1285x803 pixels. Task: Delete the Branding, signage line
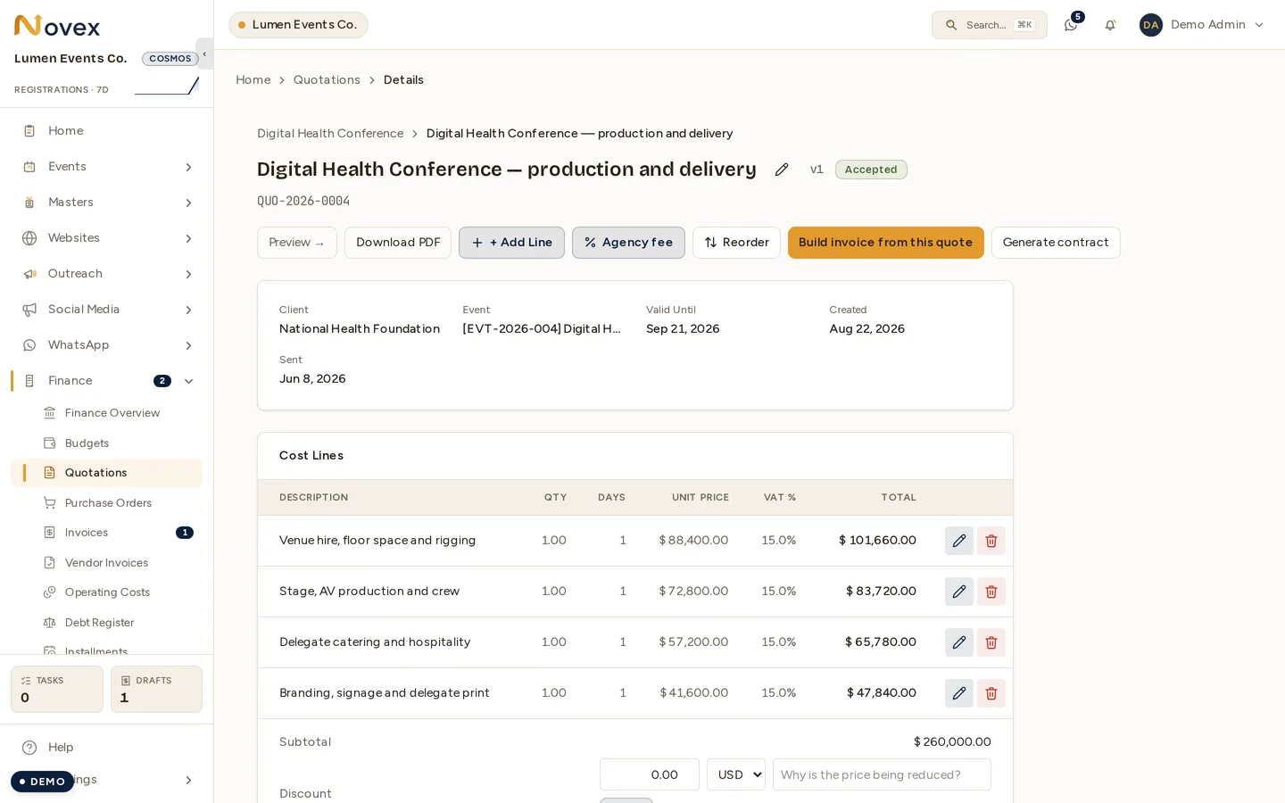pos(991,693)
